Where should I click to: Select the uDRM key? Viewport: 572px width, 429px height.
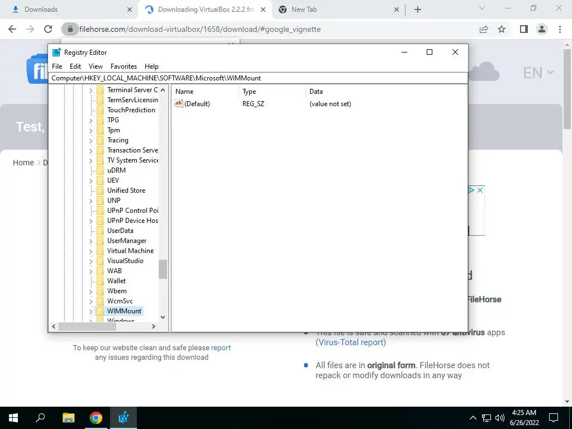[116, 170]
